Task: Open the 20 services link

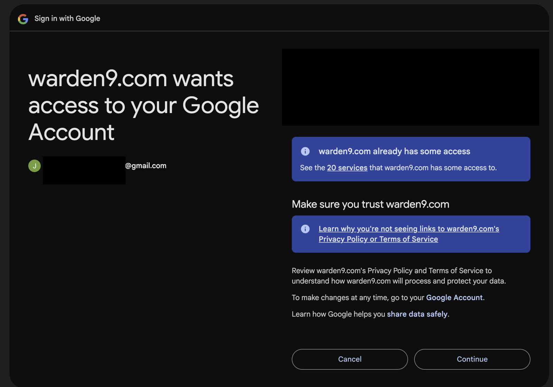Action: [347, 168]
